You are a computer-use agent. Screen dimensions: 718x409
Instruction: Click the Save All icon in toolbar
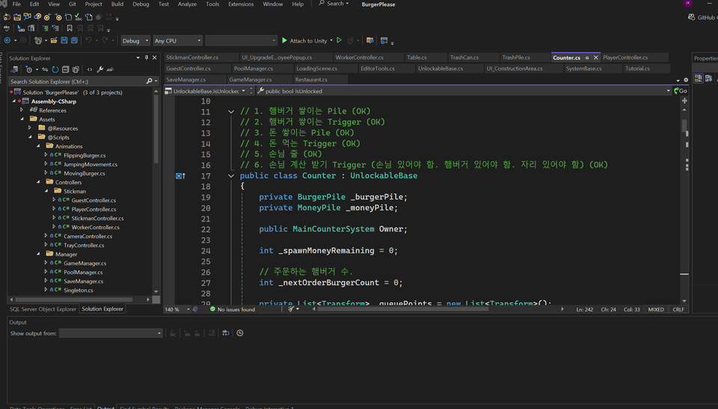click(74, 40)
